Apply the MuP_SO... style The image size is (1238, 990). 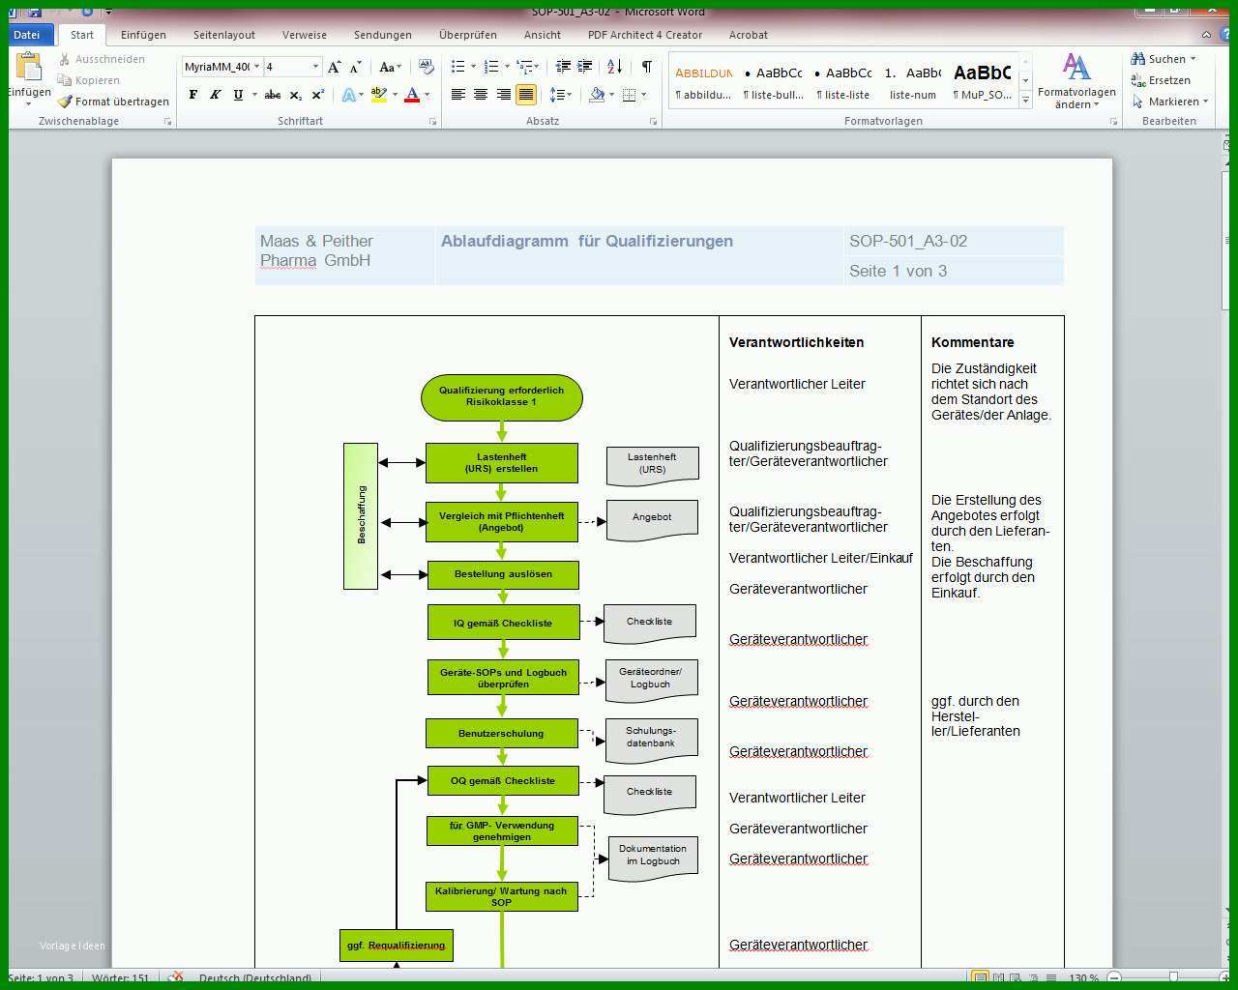click(x=983, y=81)
